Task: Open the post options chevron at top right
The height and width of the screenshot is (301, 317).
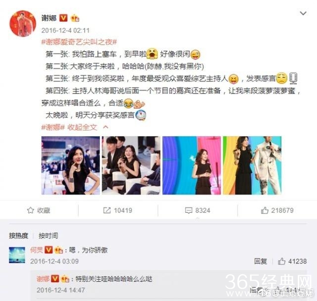Action: pyautogui.click(x=303, y=13)
